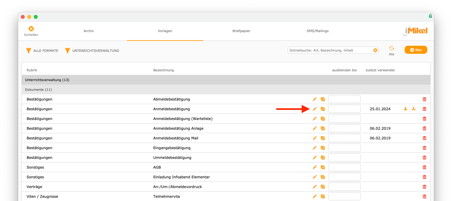This screenshot has width=452, height=201.
Task: Delete the Anmeldebestätigung (Warteliste) template
Action: (x=424, y=119)
